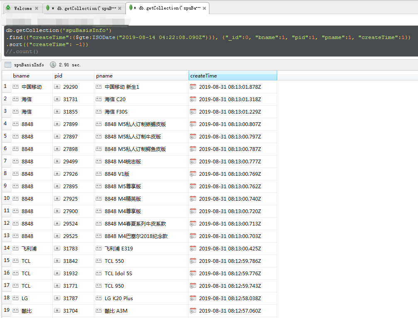
Task: Click the clock icon beside 2.91 sec.
Action: tap(53, 65)
